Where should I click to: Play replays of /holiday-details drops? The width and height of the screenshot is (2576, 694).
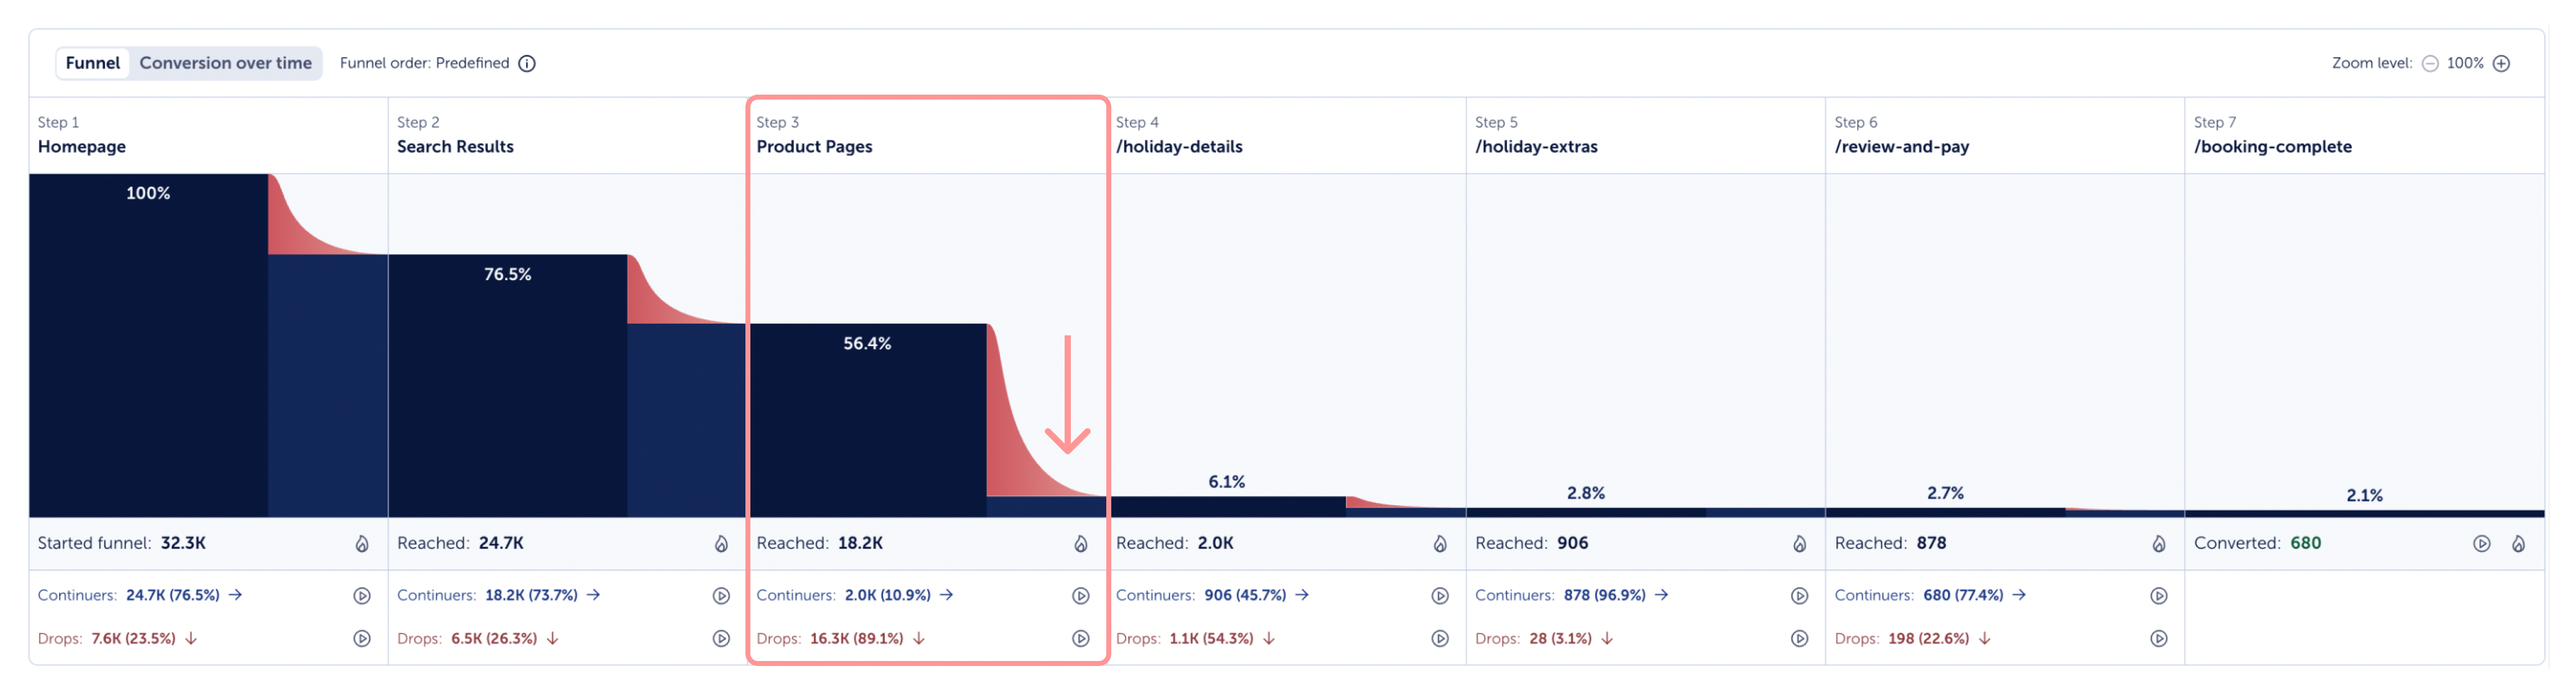pos(1440,639)
